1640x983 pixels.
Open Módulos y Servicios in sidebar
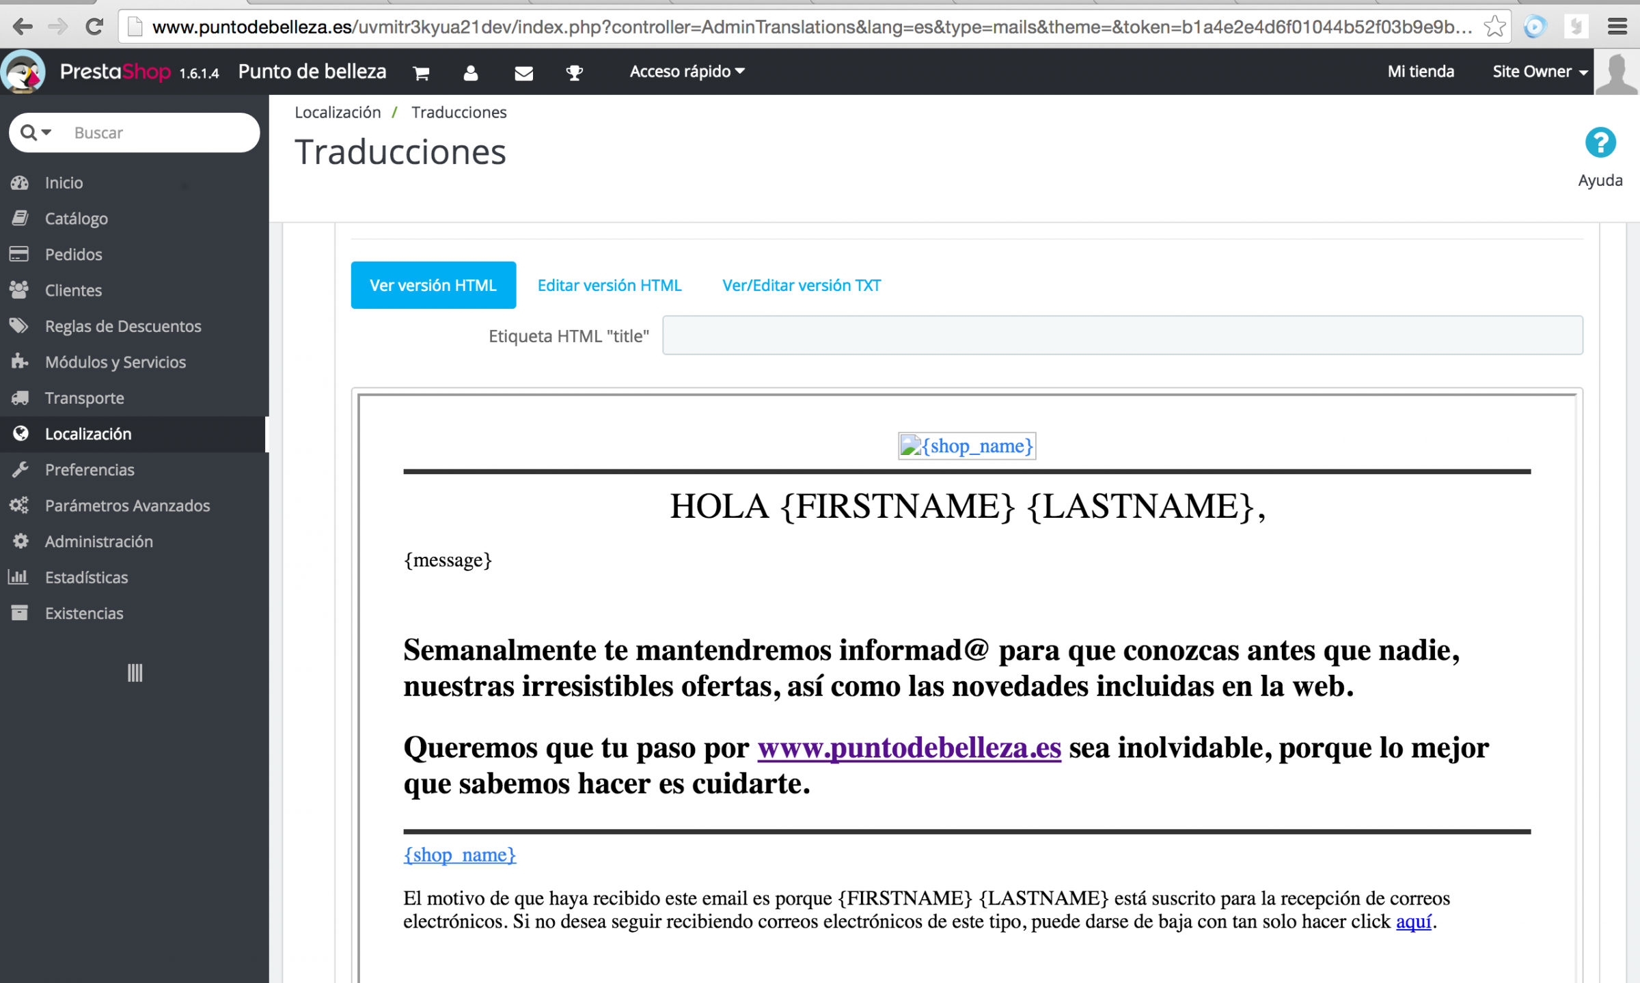pos(115,362)
